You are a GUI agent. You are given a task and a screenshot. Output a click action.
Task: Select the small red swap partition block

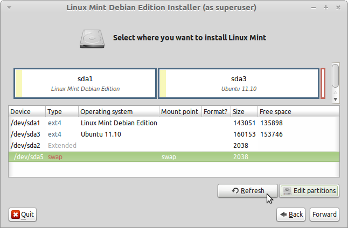pos(323,83)
